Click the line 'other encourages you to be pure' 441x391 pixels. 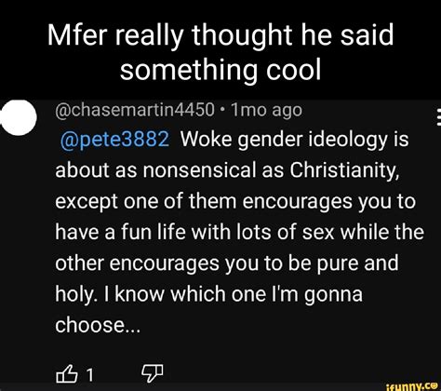pyautogui.click(x=227, y=263)
